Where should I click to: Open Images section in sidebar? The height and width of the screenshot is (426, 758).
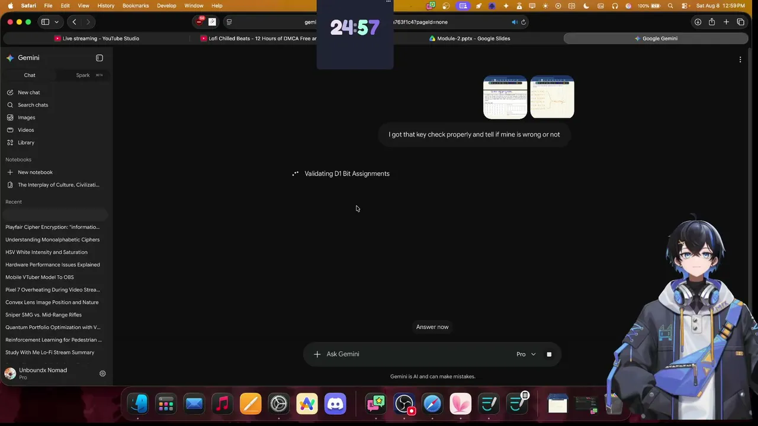[x=26, y=117]
